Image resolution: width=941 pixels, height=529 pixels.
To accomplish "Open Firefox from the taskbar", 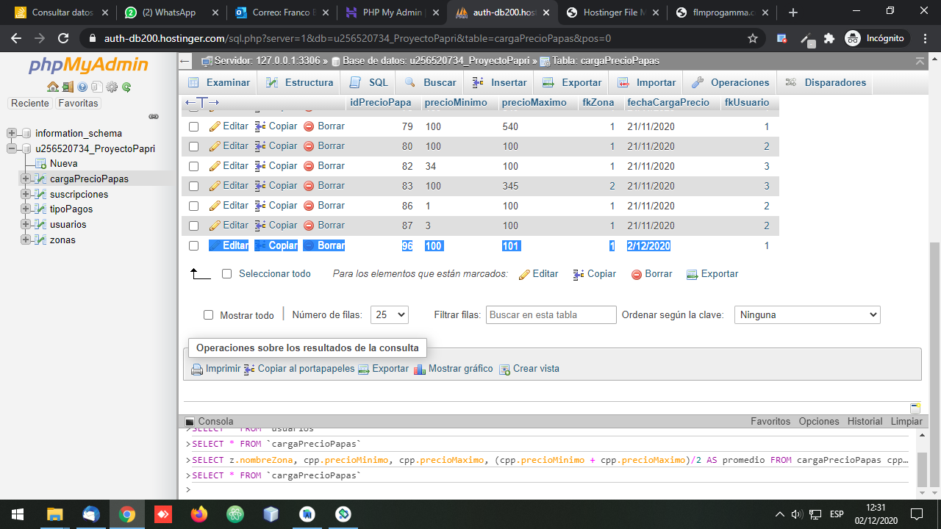I will pos(199,514).
